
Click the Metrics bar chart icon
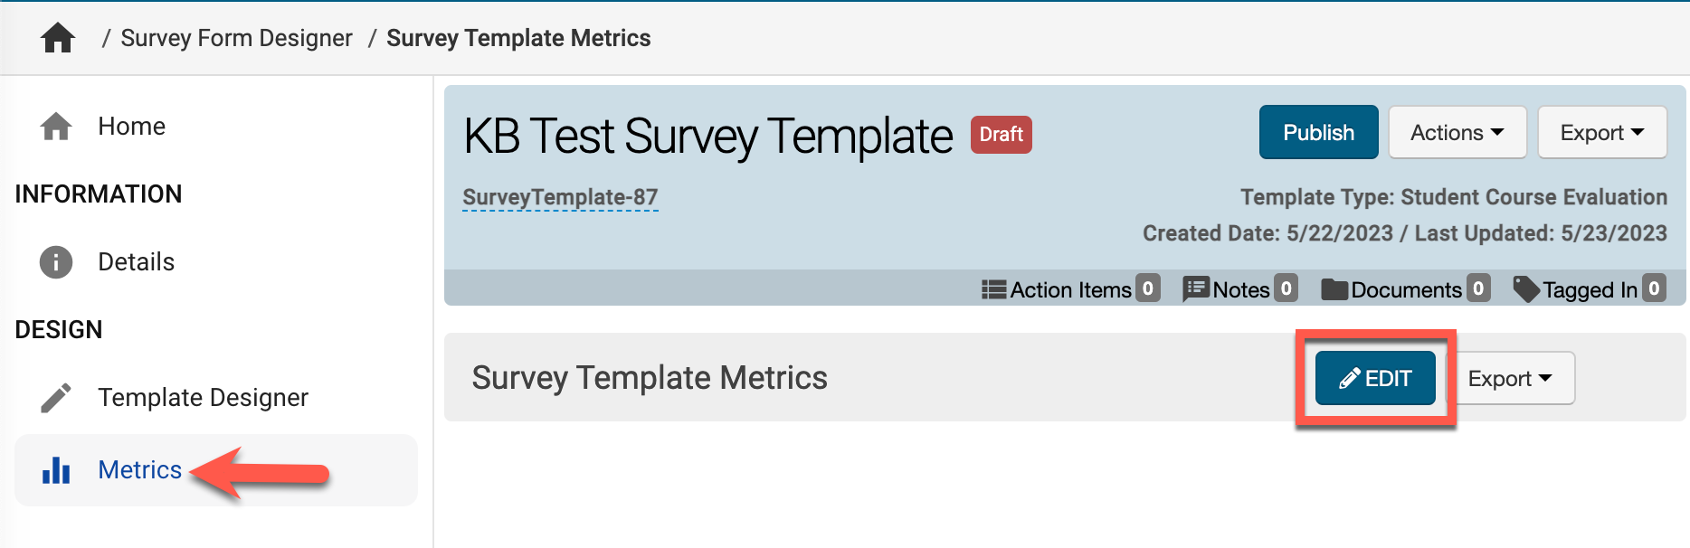pos(56,470)
